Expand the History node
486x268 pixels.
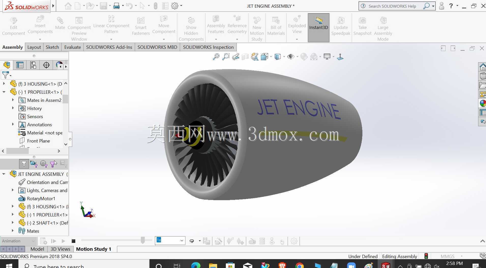(x=13, y=108)
